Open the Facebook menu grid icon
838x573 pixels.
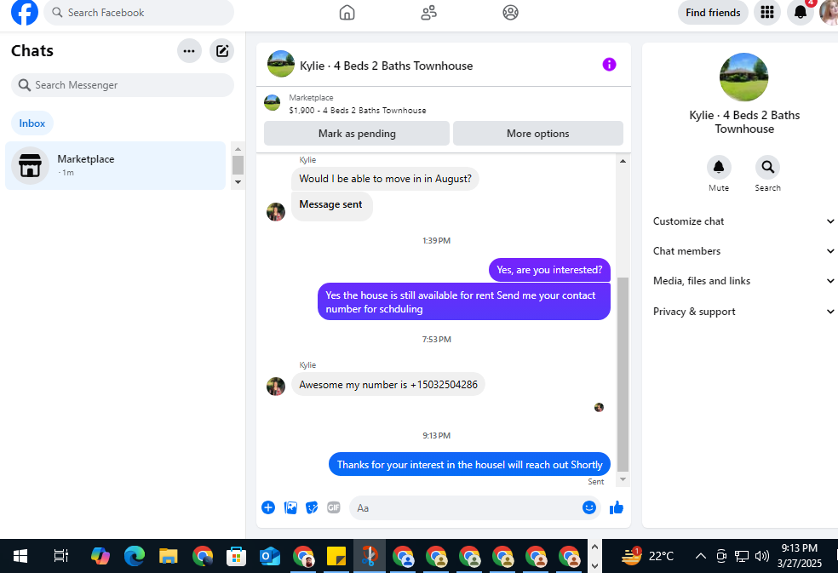767,12
